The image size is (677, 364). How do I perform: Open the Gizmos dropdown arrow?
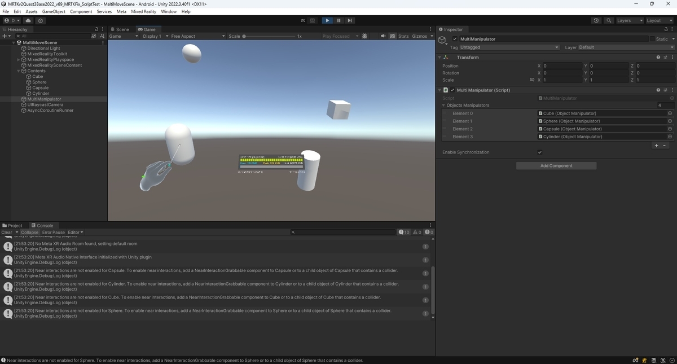[432, 36]
